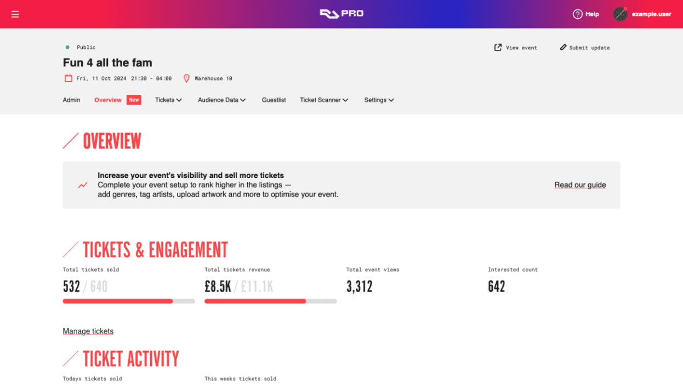Screen dimensions: 683x384
Task: Open the Manage tickets link
Action: pos(88,331)
